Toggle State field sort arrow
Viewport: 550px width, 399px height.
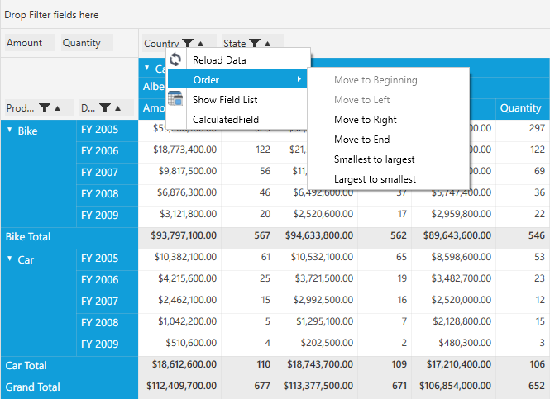(268, 44)
